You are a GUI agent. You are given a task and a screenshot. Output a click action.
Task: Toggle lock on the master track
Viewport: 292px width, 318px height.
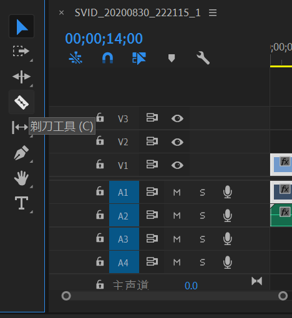click(x=100, y=285)
